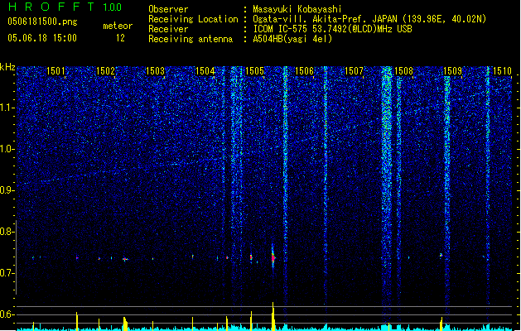521x331 pixels.
Task: Click the 1503 time marker
Action: pyautogui.click(x=155, y=71)
